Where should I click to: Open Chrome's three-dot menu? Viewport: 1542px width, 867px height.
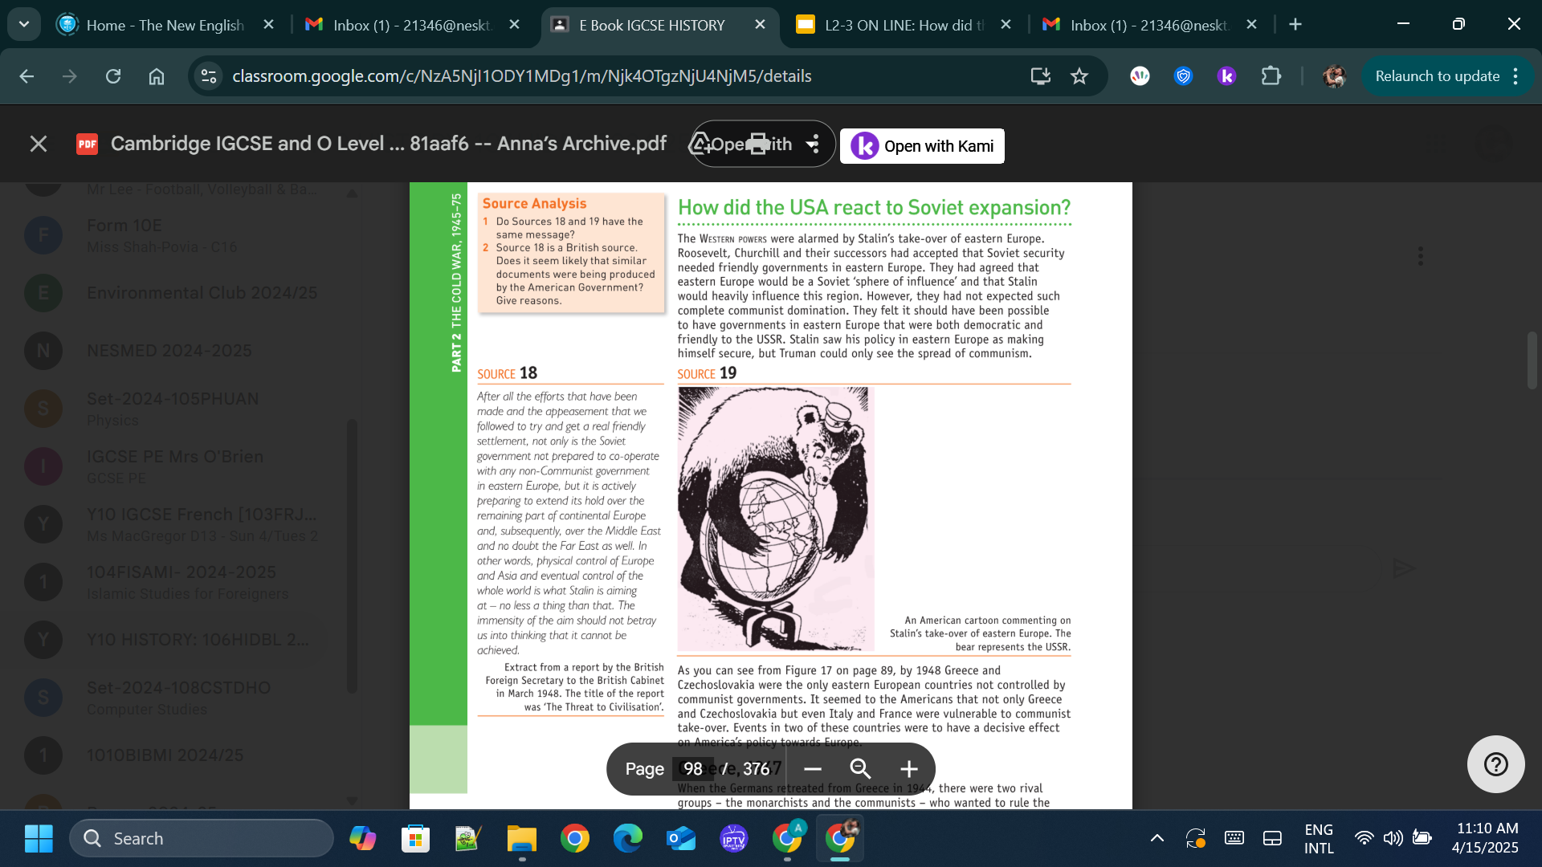tap(1516, 76)
